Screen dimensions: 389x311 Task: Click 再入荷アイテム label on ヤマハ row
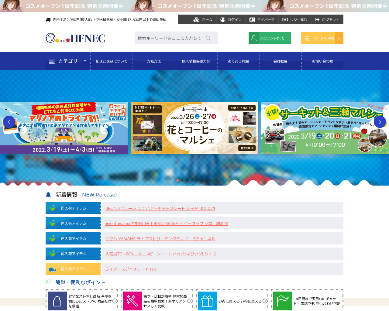pyautogui.click(x=74, y=239)
